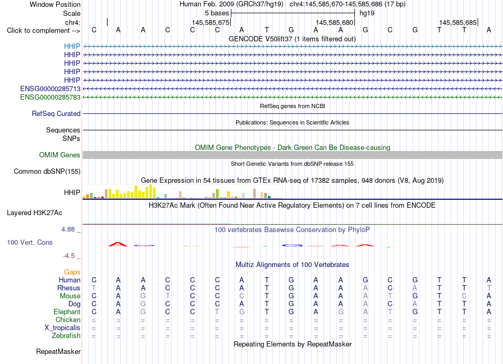Open the GENCODE V50lift37 track title
The width and height of the screenshot is (503, 364).
pos(292,39)
